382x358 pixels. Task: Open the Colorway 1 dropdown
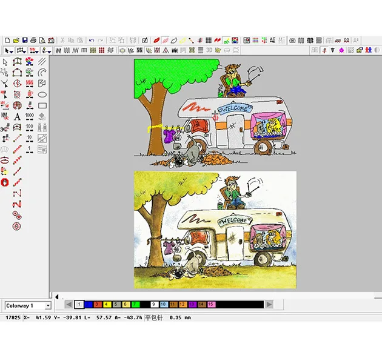pyautogui.click(x=47, y=305)
